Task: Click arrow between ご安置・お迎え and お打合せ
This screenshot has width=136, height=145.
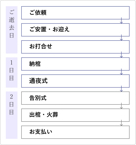Action: click(121, 37)
